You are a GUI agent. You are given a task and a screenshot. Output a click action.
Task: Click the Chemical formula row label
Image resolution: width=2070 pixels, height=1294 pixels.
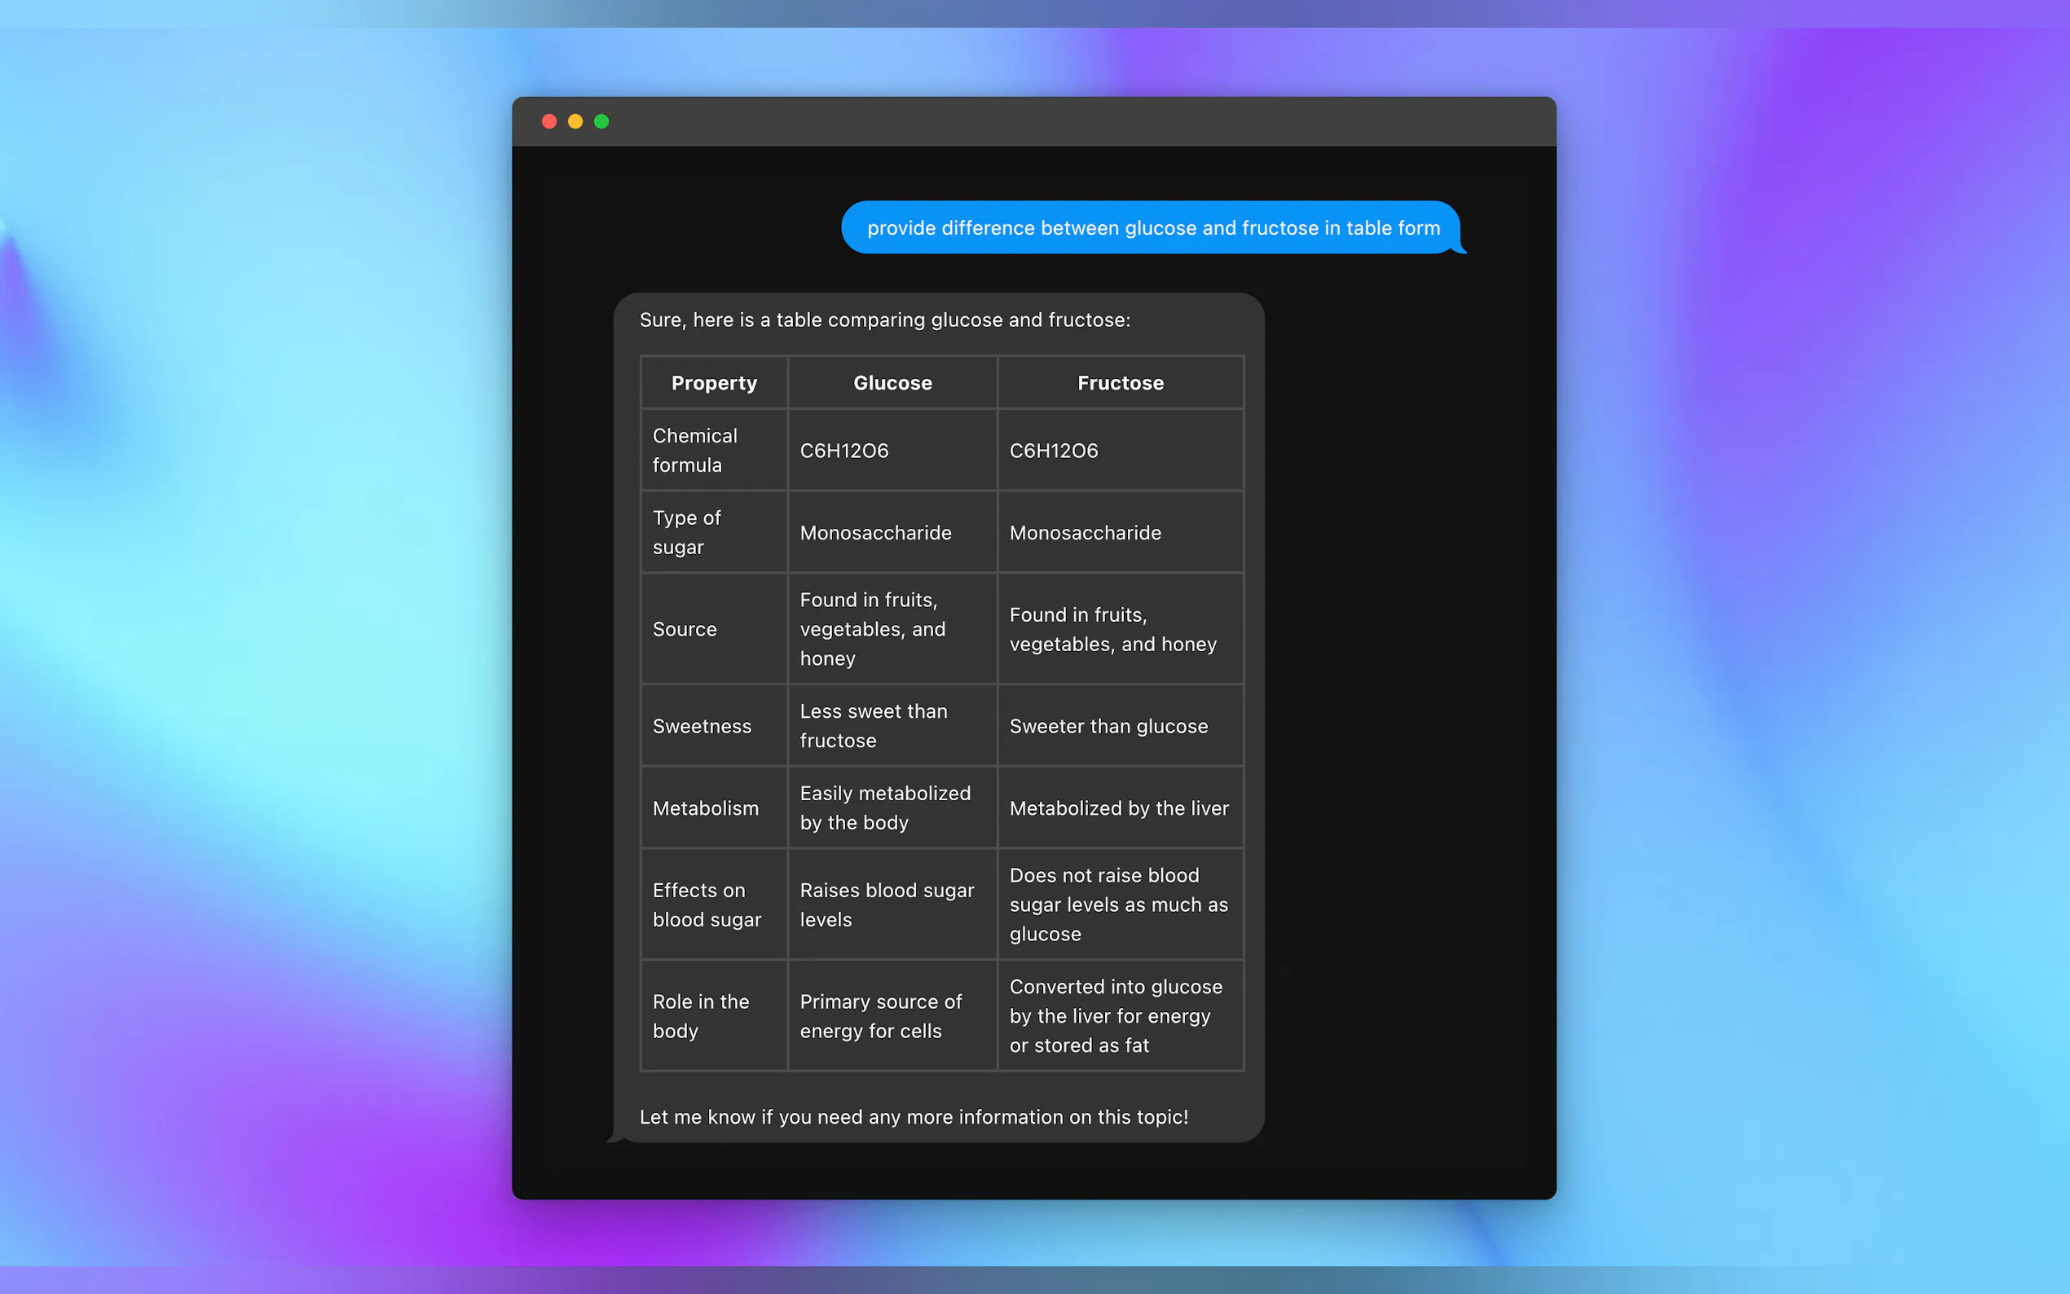tap(695, 450)
